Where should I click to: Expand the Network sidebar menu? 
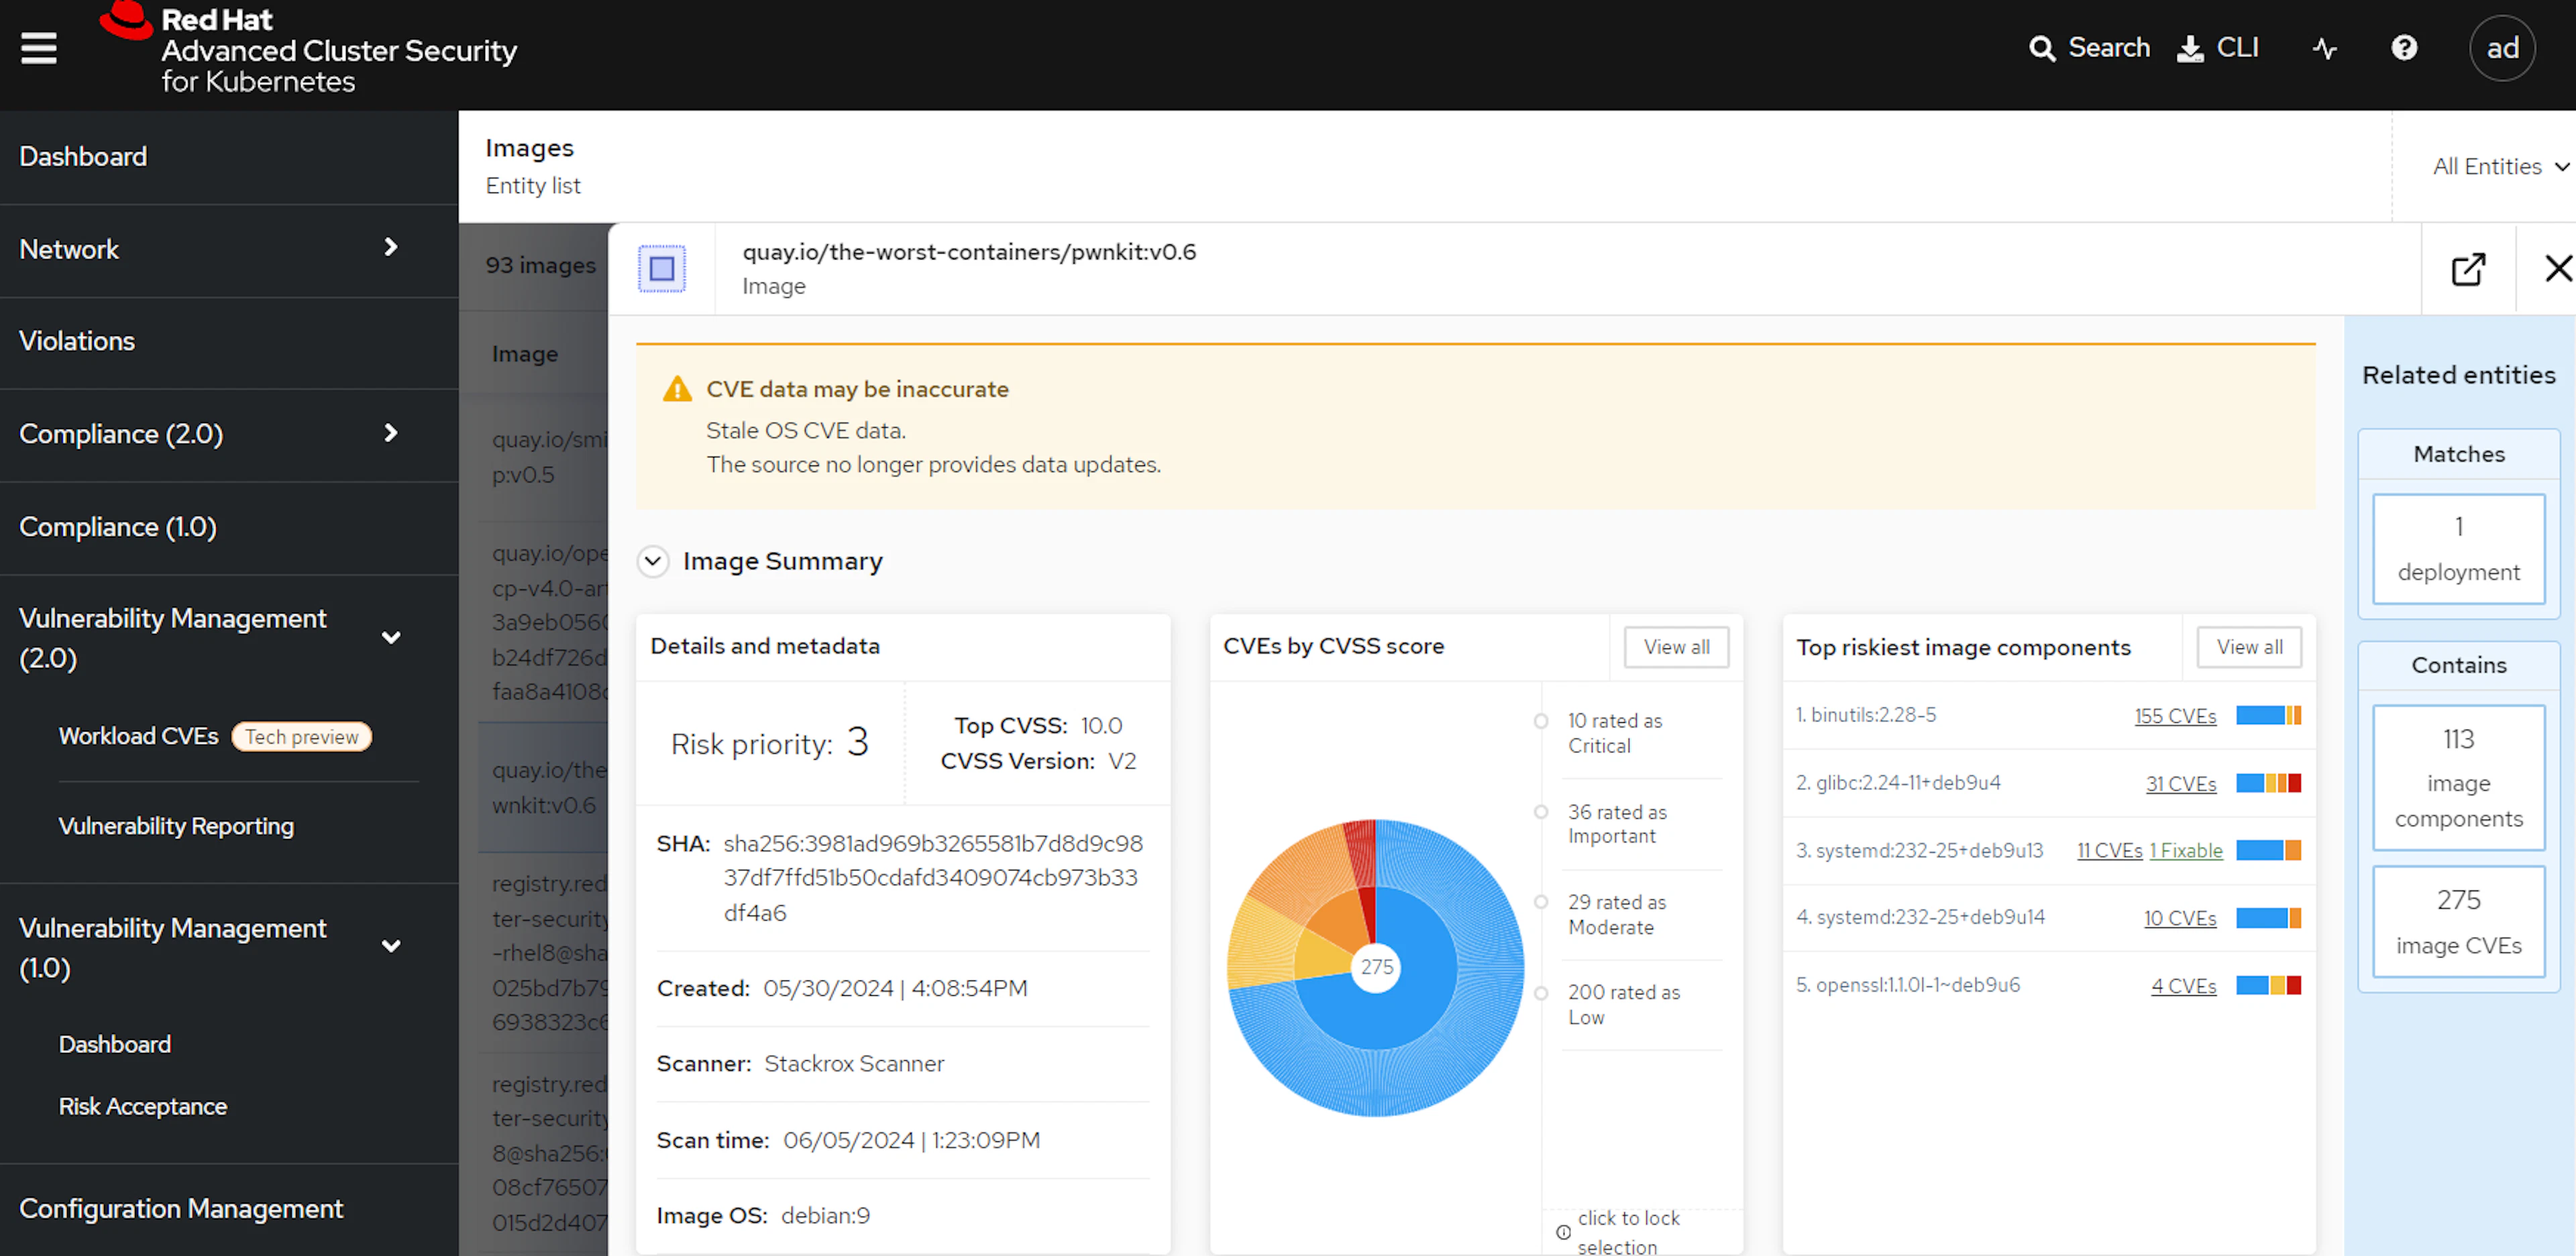391,248
